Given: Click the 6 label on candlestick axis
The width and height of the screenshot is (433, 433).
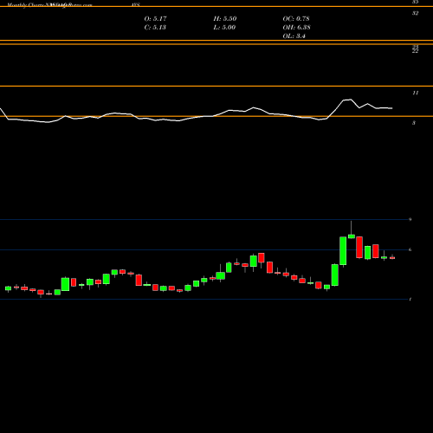Looking at the screenshot, I should point(410,249).
